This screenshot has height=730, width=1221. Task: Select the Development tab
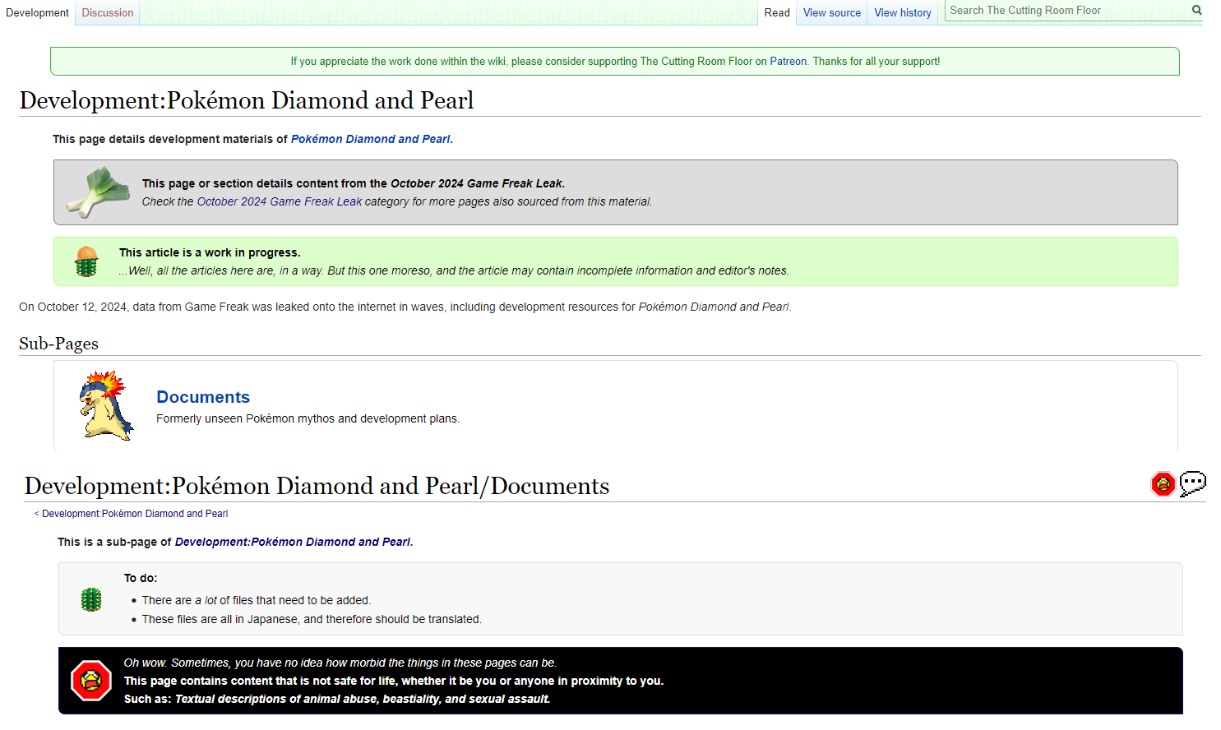pyautogui.click(x=38, y=12)
